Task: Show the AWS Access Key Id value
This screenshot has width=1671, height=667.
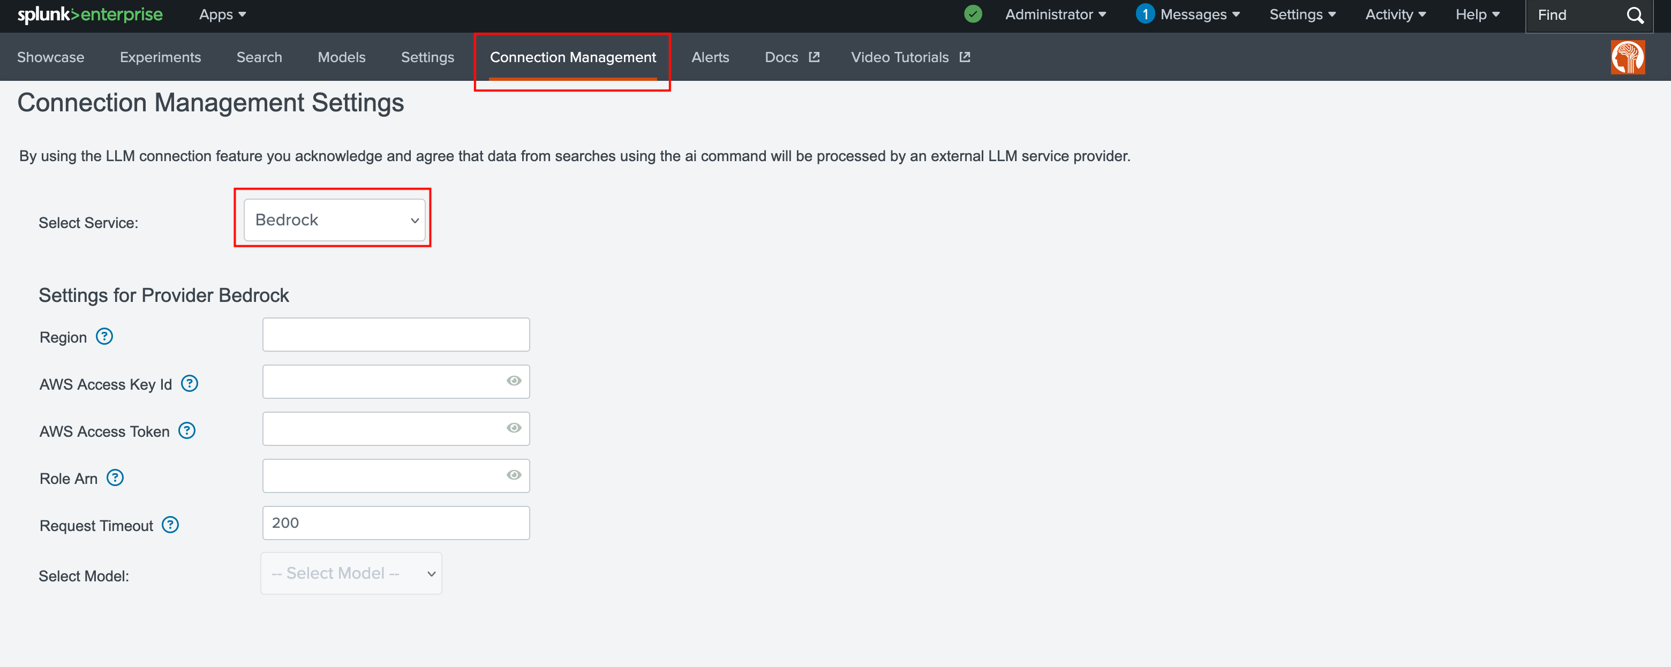Action: point(514,381)
